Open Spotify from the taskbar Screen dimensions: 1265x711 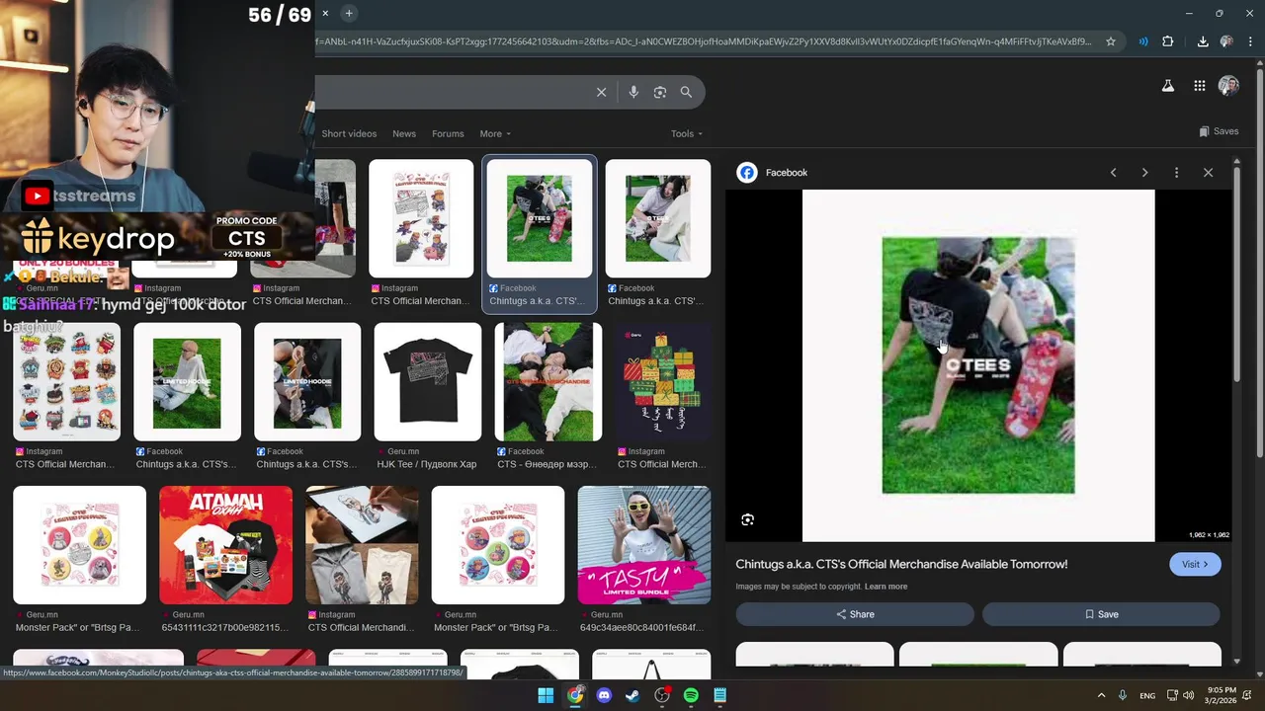(x=691, y=695)
